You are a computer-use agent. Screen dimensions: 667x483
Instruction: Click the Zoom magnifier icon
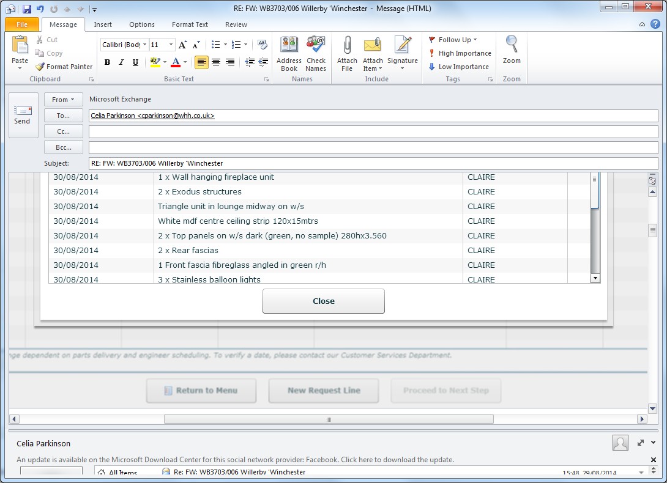[x=512, y=45]
